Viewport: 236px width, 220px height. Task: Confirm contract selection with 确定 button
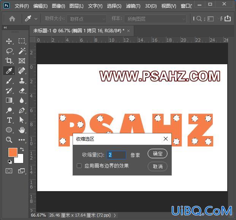pos(157,154)
